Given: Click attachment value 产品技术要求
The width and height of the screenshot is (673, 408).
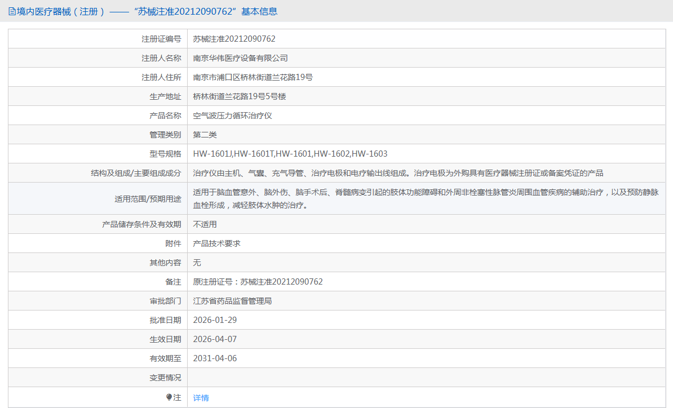Looking at the screenshot, I should click(217, 243).
